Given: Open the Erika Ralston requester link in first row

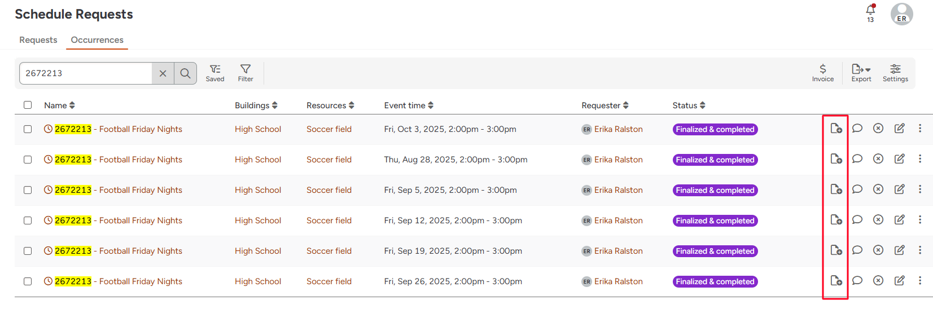Looking at the screenshot, I should click(618, 129).
